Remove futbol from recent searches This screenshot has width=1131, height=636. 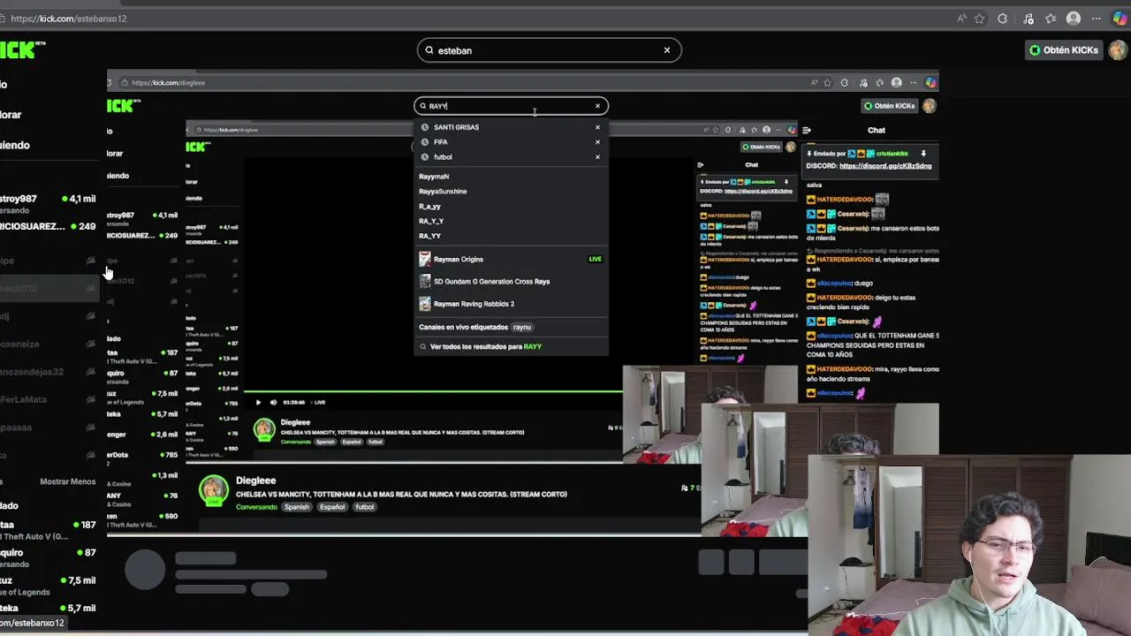597,157
